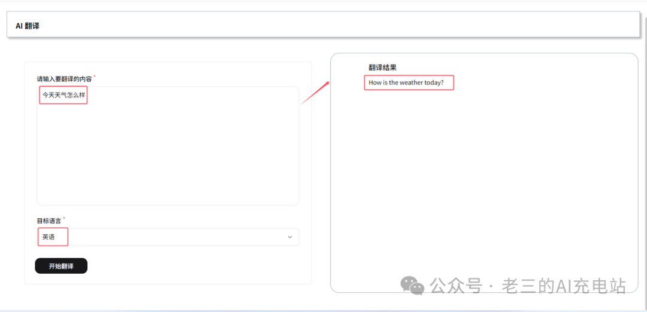
Task: Click the AI 翻译 page title
Action: pos(27,26)
